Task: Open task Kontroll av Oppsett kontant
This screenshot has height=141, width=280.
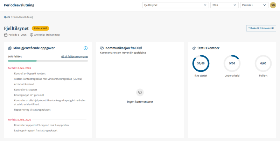Action: click(x=30, y=73)
